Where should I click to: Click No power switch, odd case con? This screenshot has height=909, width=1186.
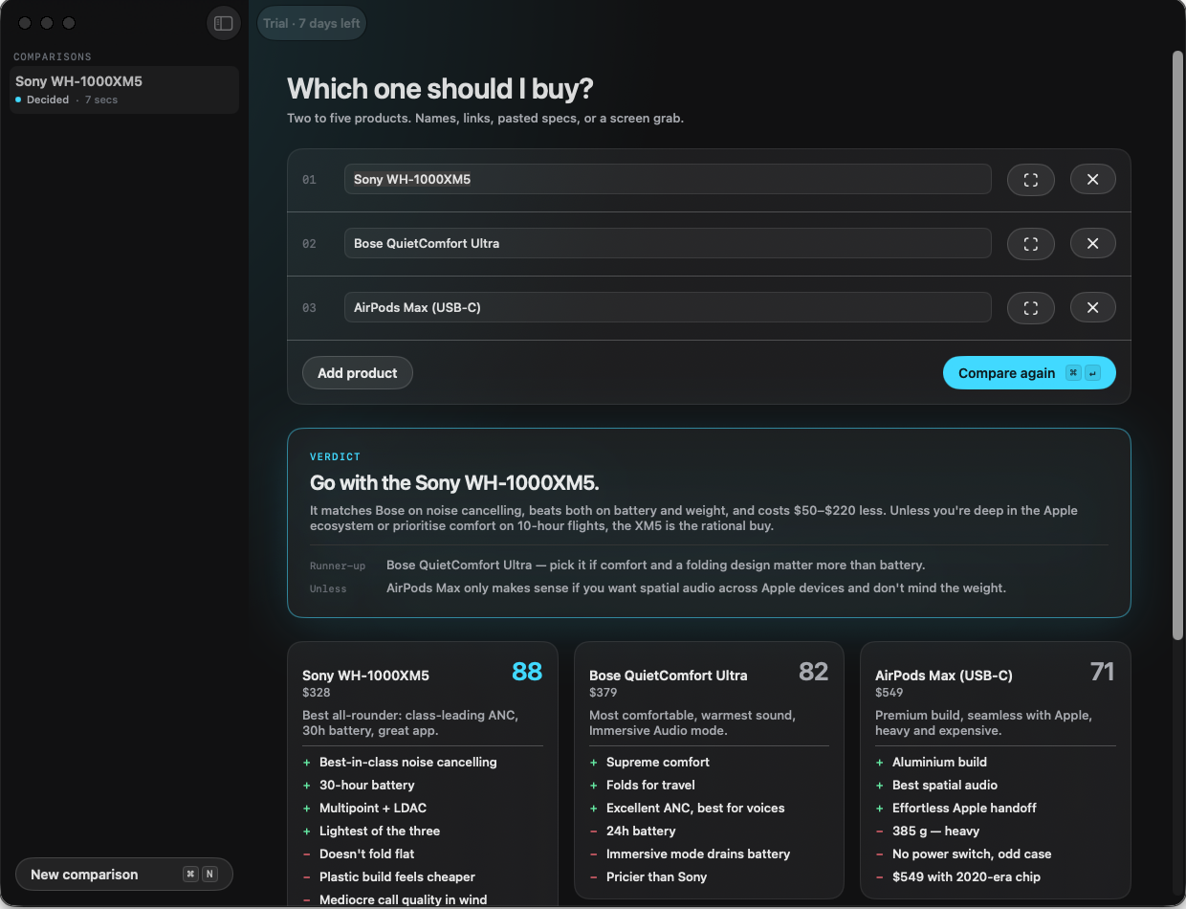[x=972, y=854]
